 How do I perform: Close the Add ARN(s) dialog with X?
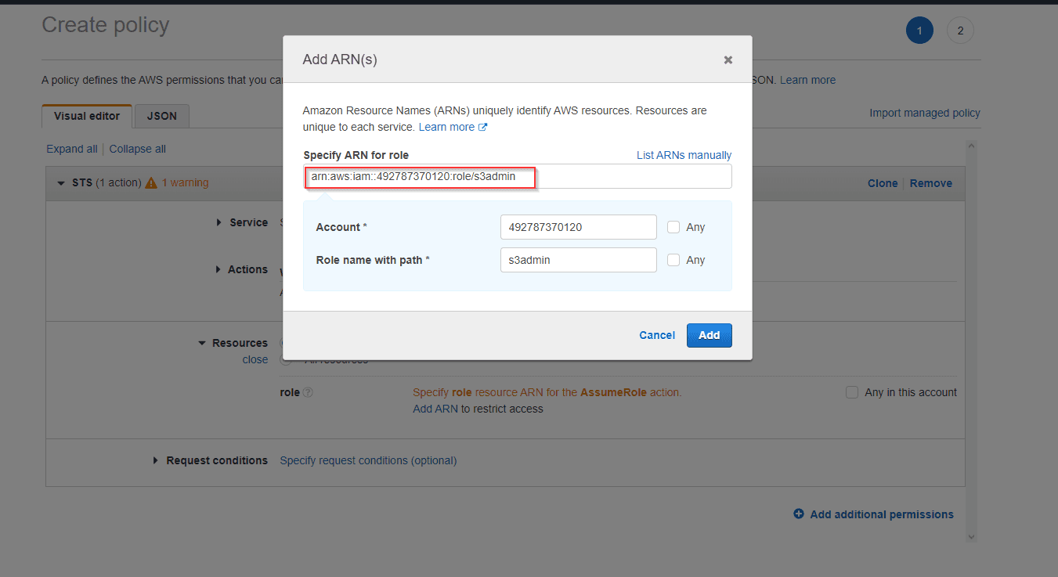[728, 60]
